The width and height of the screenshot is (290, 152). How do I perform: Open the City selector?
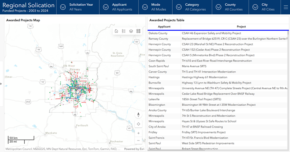(x=265, y=7)
